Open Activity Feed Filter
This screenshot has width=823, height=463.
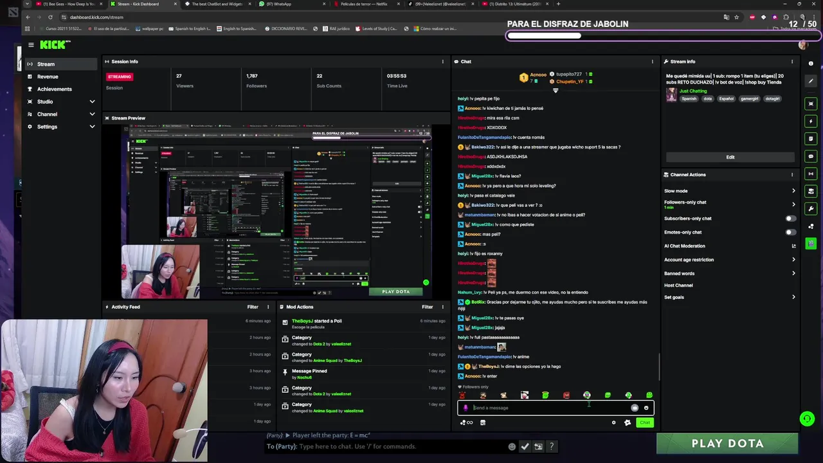[x=253, y=307]
